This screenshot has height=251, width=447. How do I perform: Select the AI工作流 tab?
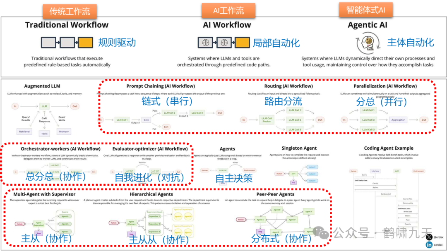tap(228, 11)
